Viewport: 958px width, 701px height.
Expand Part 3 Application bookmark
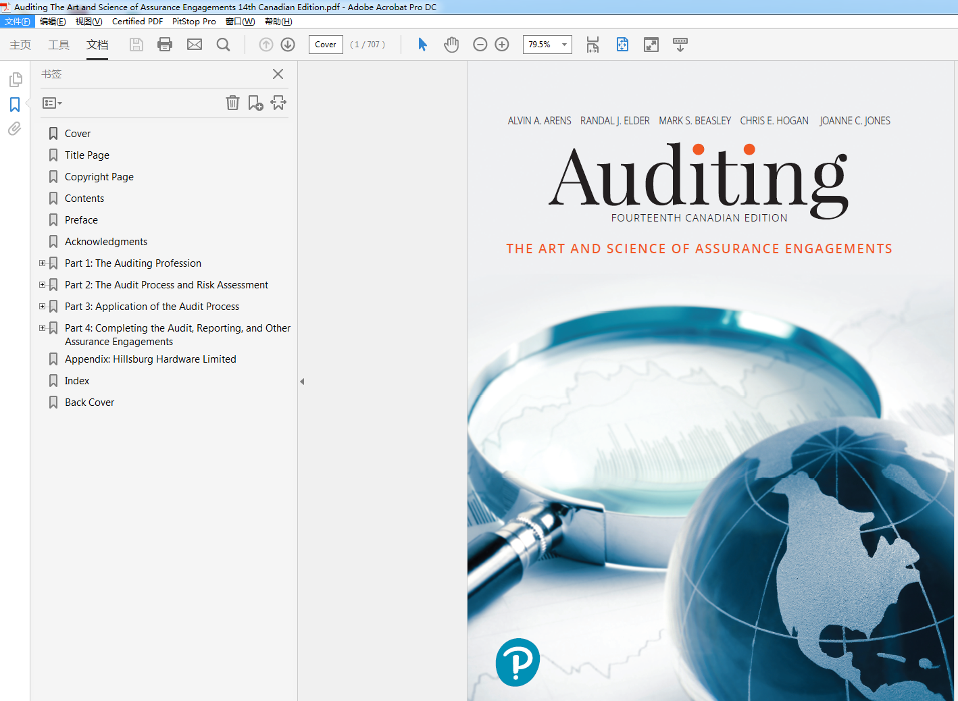(x=42, y=307)
